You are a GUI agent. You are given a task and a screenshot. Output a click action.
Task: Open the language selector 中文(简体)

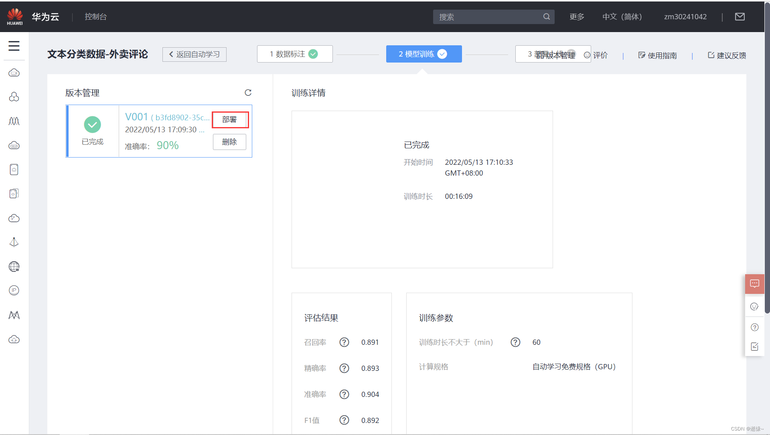[x=622, y=17]
